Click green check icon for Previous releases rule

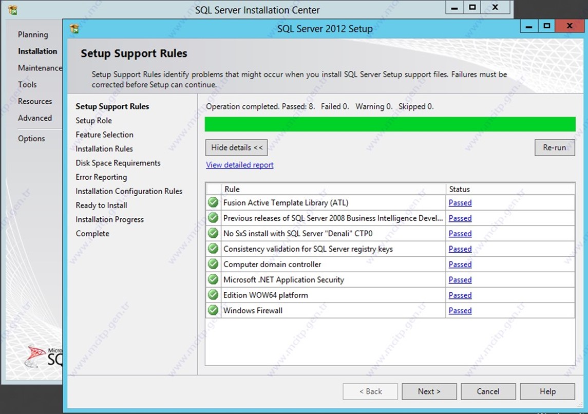[213, 218]
